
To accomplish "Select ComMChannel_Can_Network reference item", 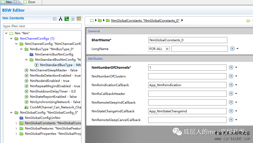I will coord(55,107).
